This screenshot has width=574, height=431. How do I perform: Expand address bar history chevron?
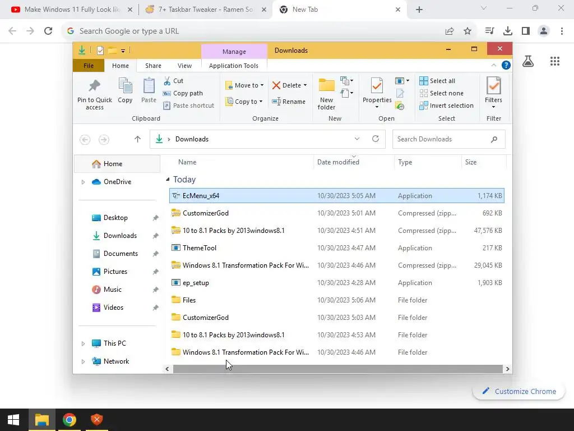[357, 139]
